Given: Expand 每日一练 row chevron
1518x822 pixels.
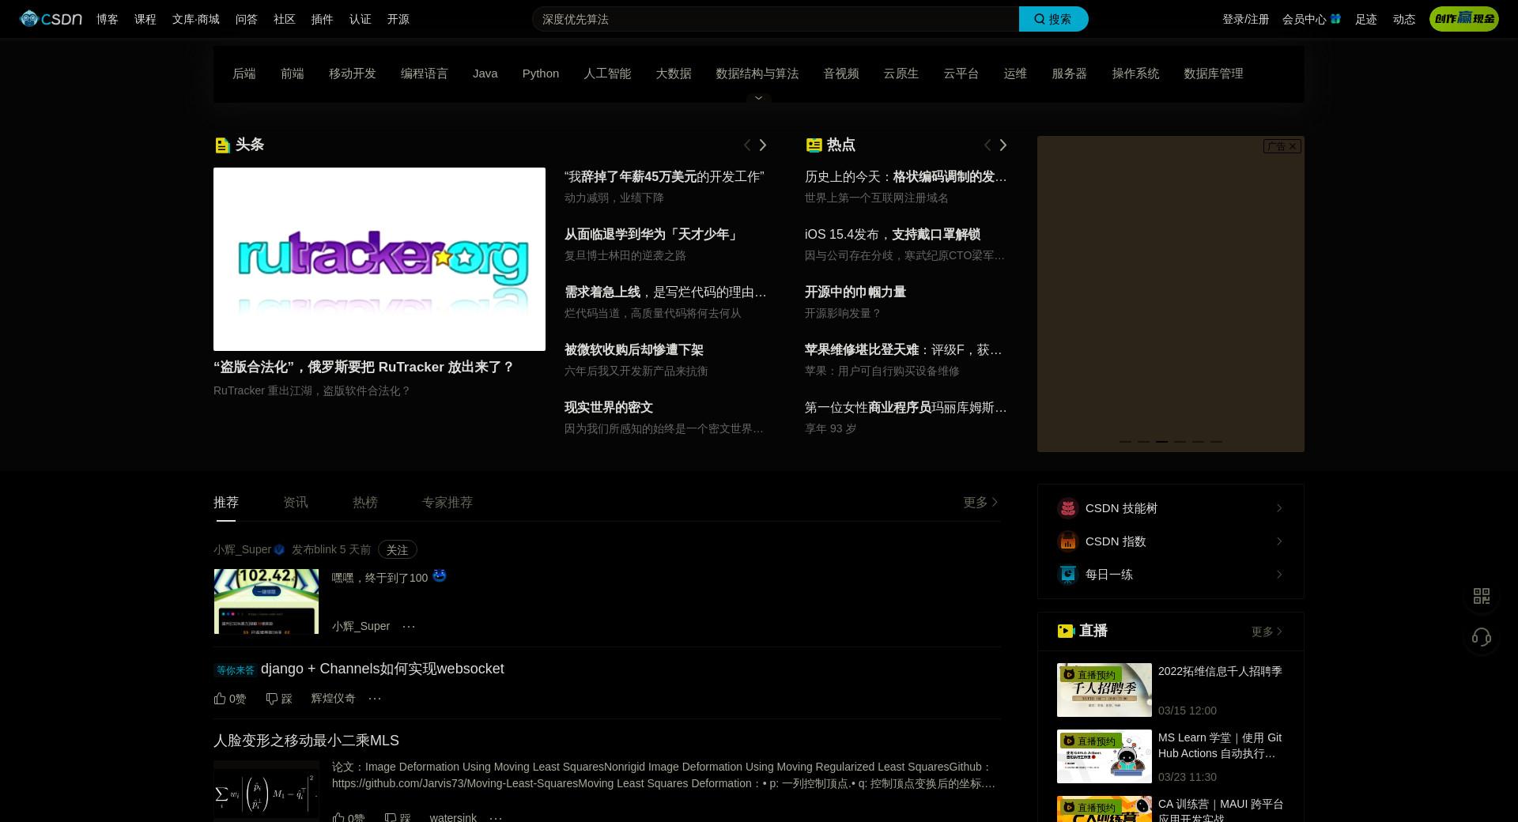Looking at the screenshot, I should 1279,575.
